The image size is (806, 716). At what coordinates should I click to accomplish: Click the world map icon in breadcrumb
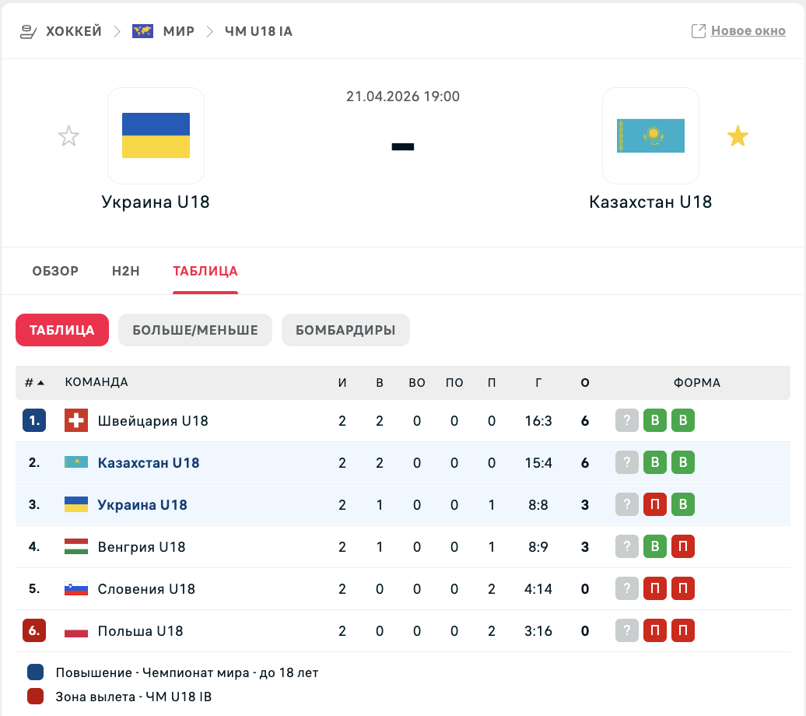click(x=142, y=31)
